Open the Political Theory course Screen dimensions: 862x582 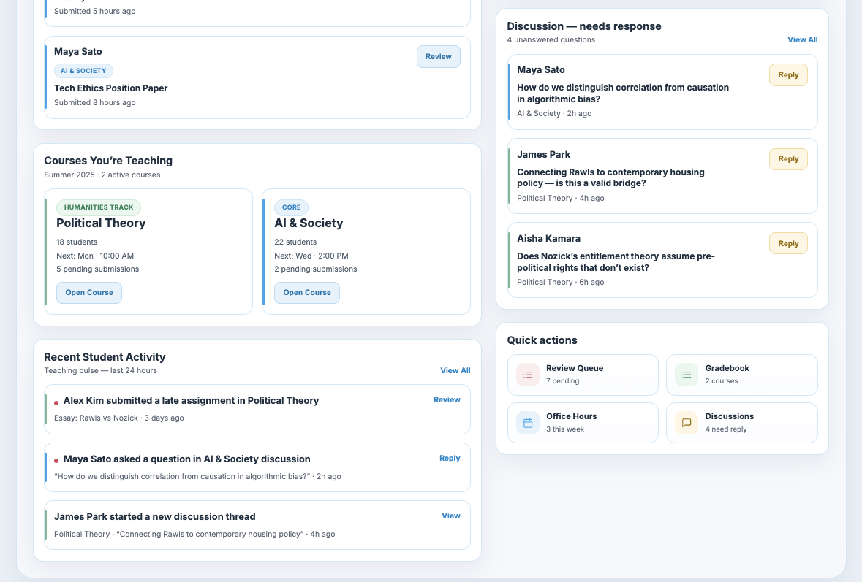click(89, 292)
